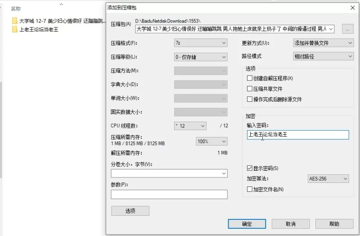Uncheck the 显示密码 checkbox

point(250,168)
